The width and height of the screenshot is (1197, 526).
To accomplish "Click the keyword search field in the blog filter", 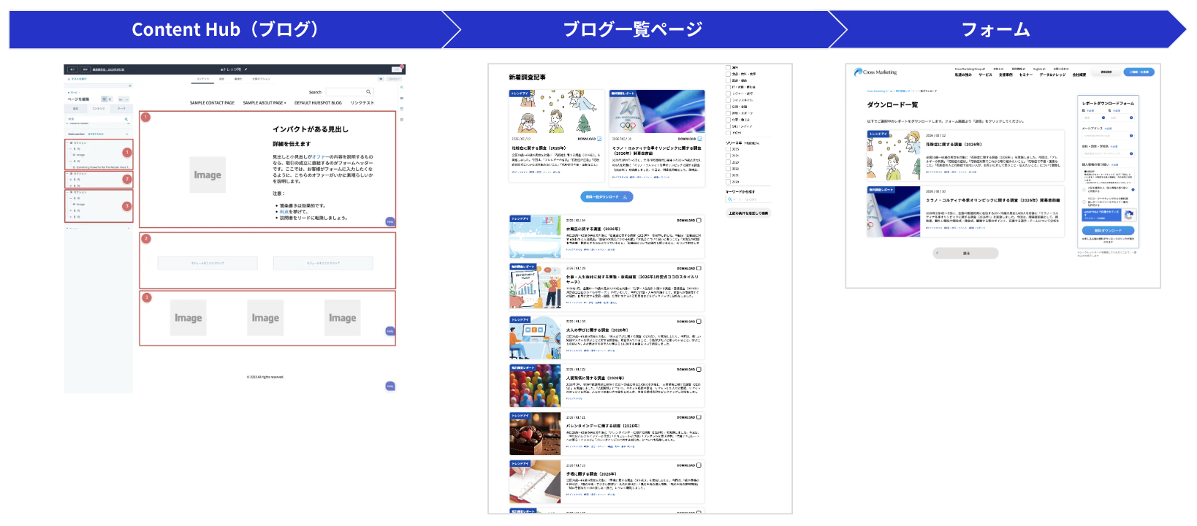I will pos(748,199).
